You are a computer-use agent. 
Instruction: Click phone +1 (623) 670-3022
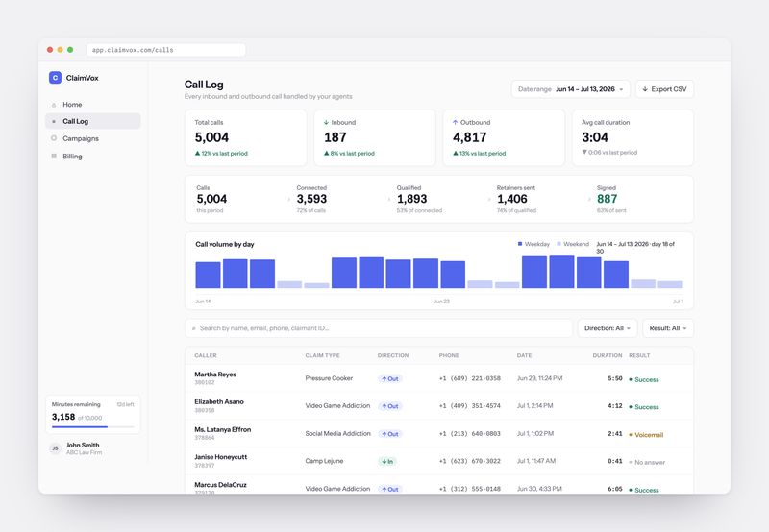point(470,462)
